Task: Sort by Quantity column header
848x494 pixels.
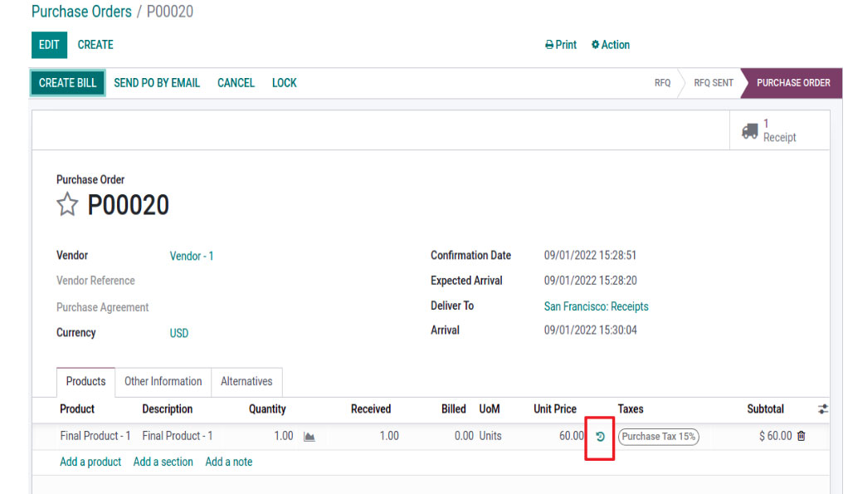Action: [267, 409]
